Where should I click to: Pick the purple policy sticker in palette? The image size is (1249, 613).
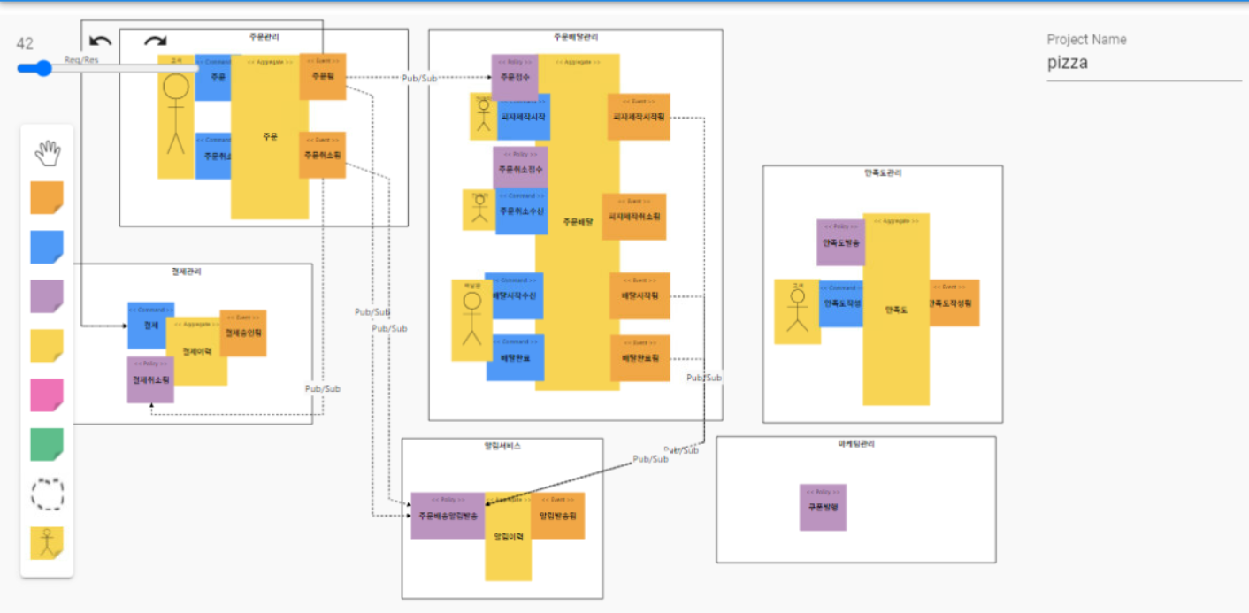(47, 296)
